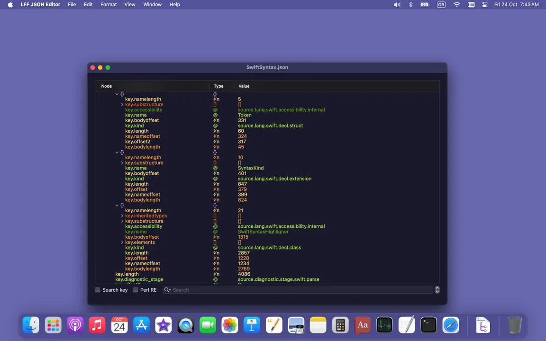This screenshot has height=341, width=546.
Task: Select the value source.lang.swift.decl.class
Action: (270, 247)
